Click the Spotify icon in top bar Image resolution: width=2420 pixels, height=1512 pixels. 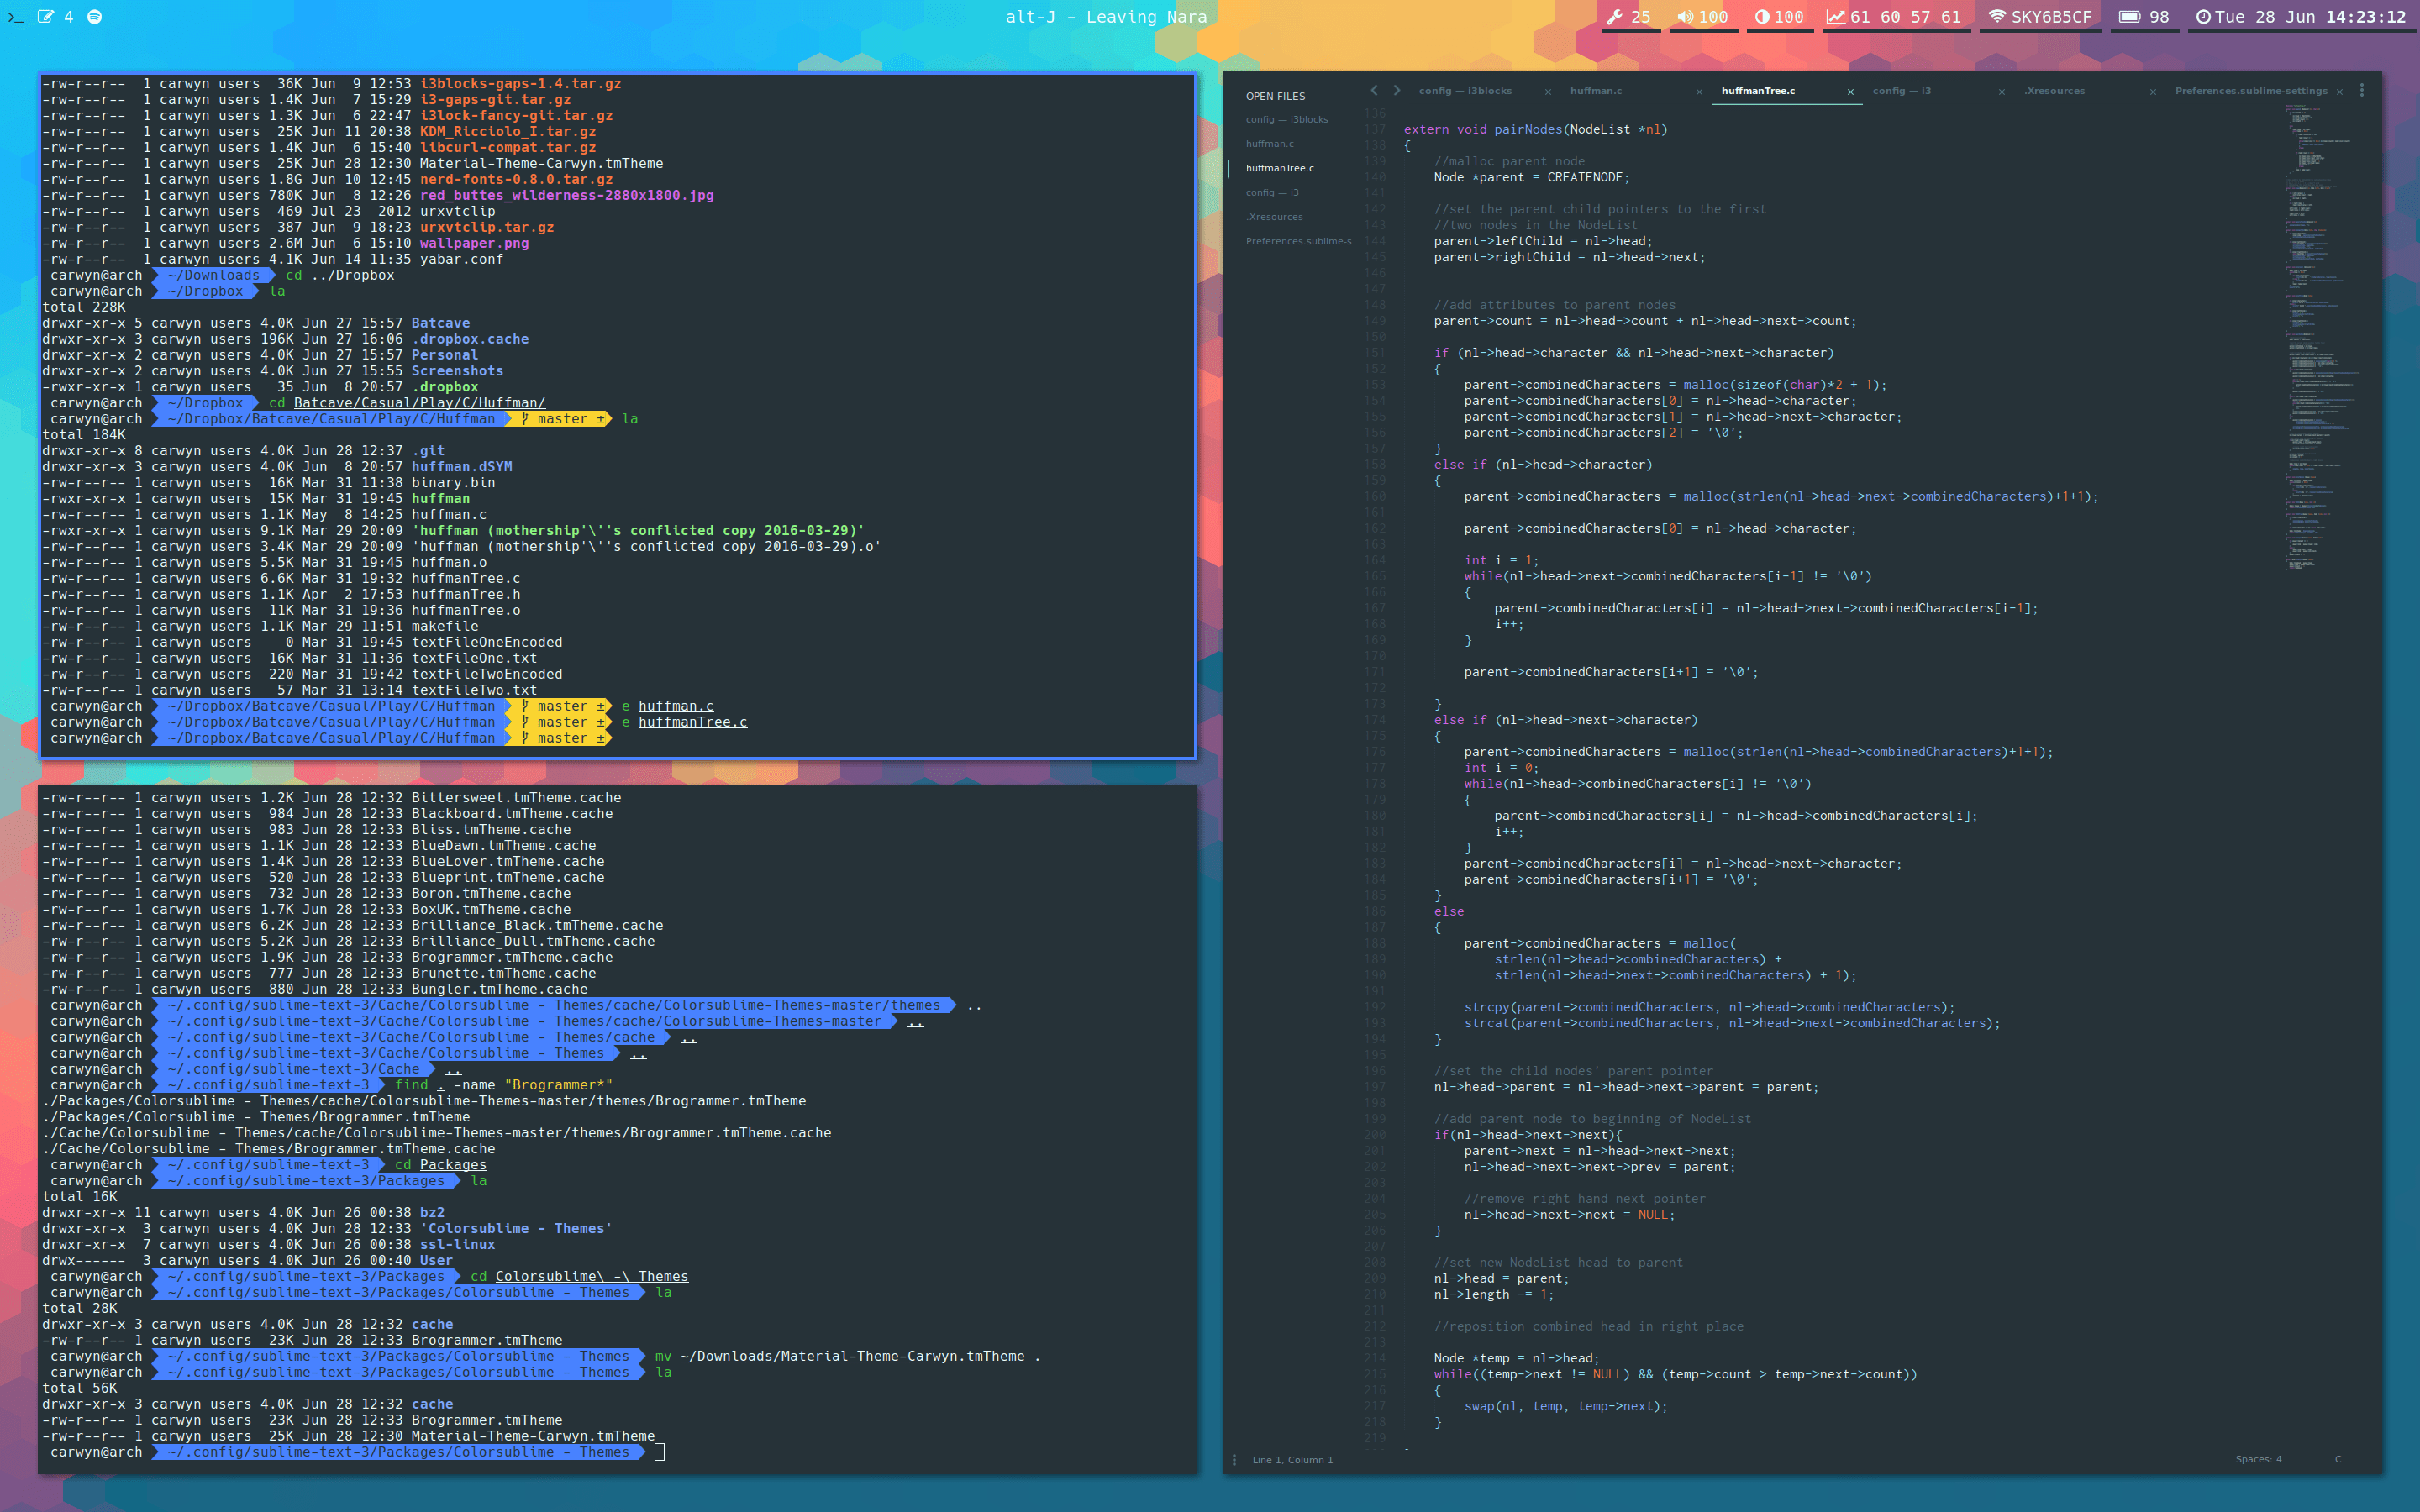tap(94, 17)
